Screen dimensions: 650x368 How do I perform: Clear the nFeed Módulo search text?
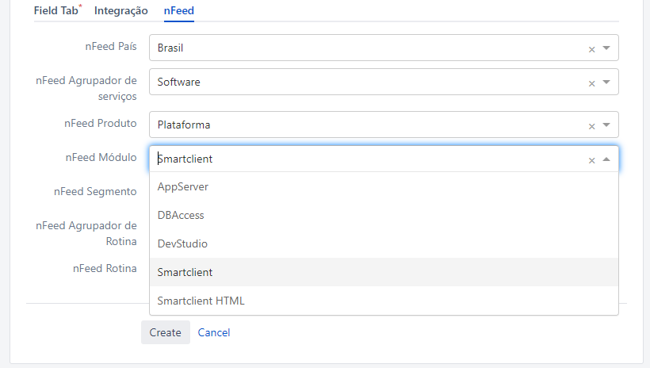591,159
